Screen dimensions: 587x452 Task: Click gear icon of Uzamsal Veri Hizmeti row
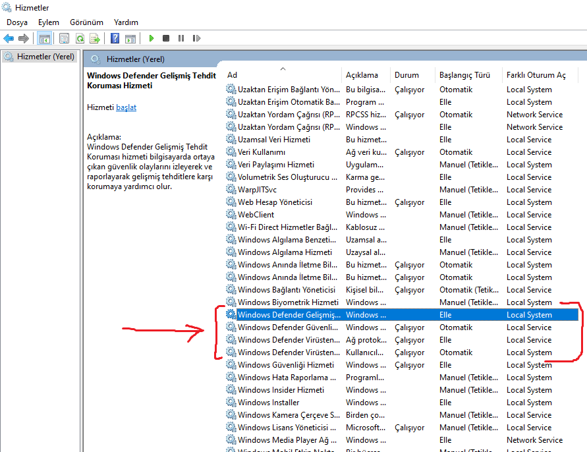pos(231,139)
